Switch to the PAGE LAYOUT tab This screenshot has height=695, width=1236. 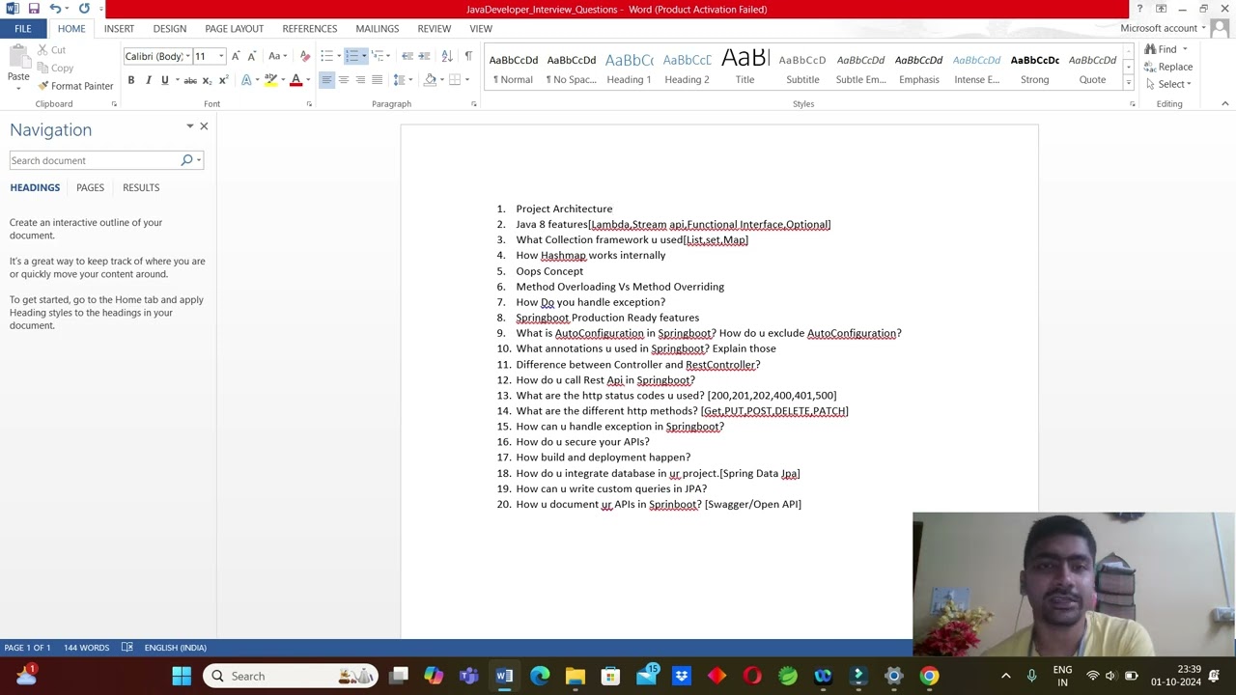coord(234,29)
